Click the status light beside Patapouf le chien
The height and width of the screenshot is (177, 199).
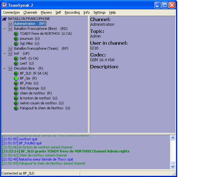point(16,108)
